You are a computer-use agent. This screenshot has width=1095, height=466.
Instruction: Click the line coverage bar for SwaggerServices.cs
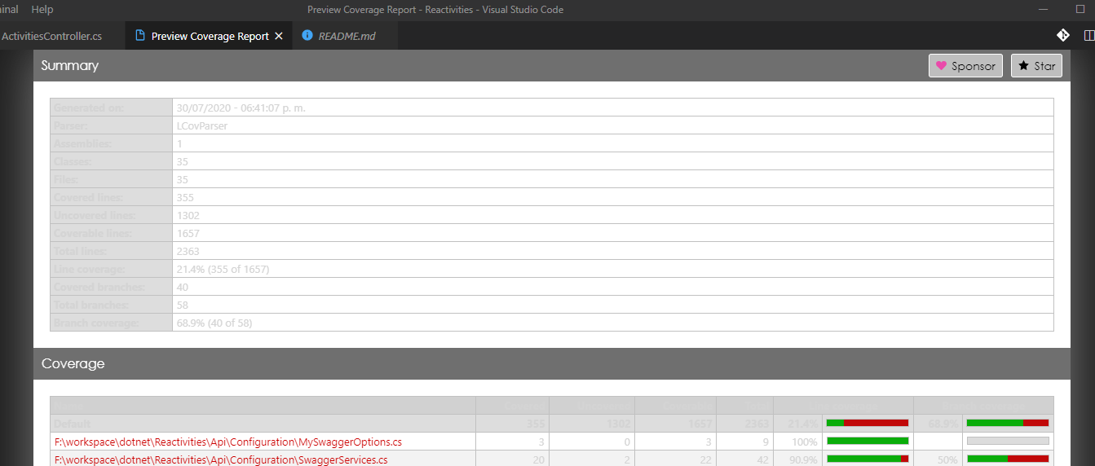pyautogui.click(x=868, y=459)
